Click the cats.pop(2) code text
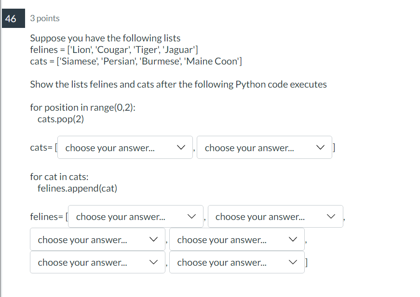Viewport: 420px width, 297px height. click(59, 118)
